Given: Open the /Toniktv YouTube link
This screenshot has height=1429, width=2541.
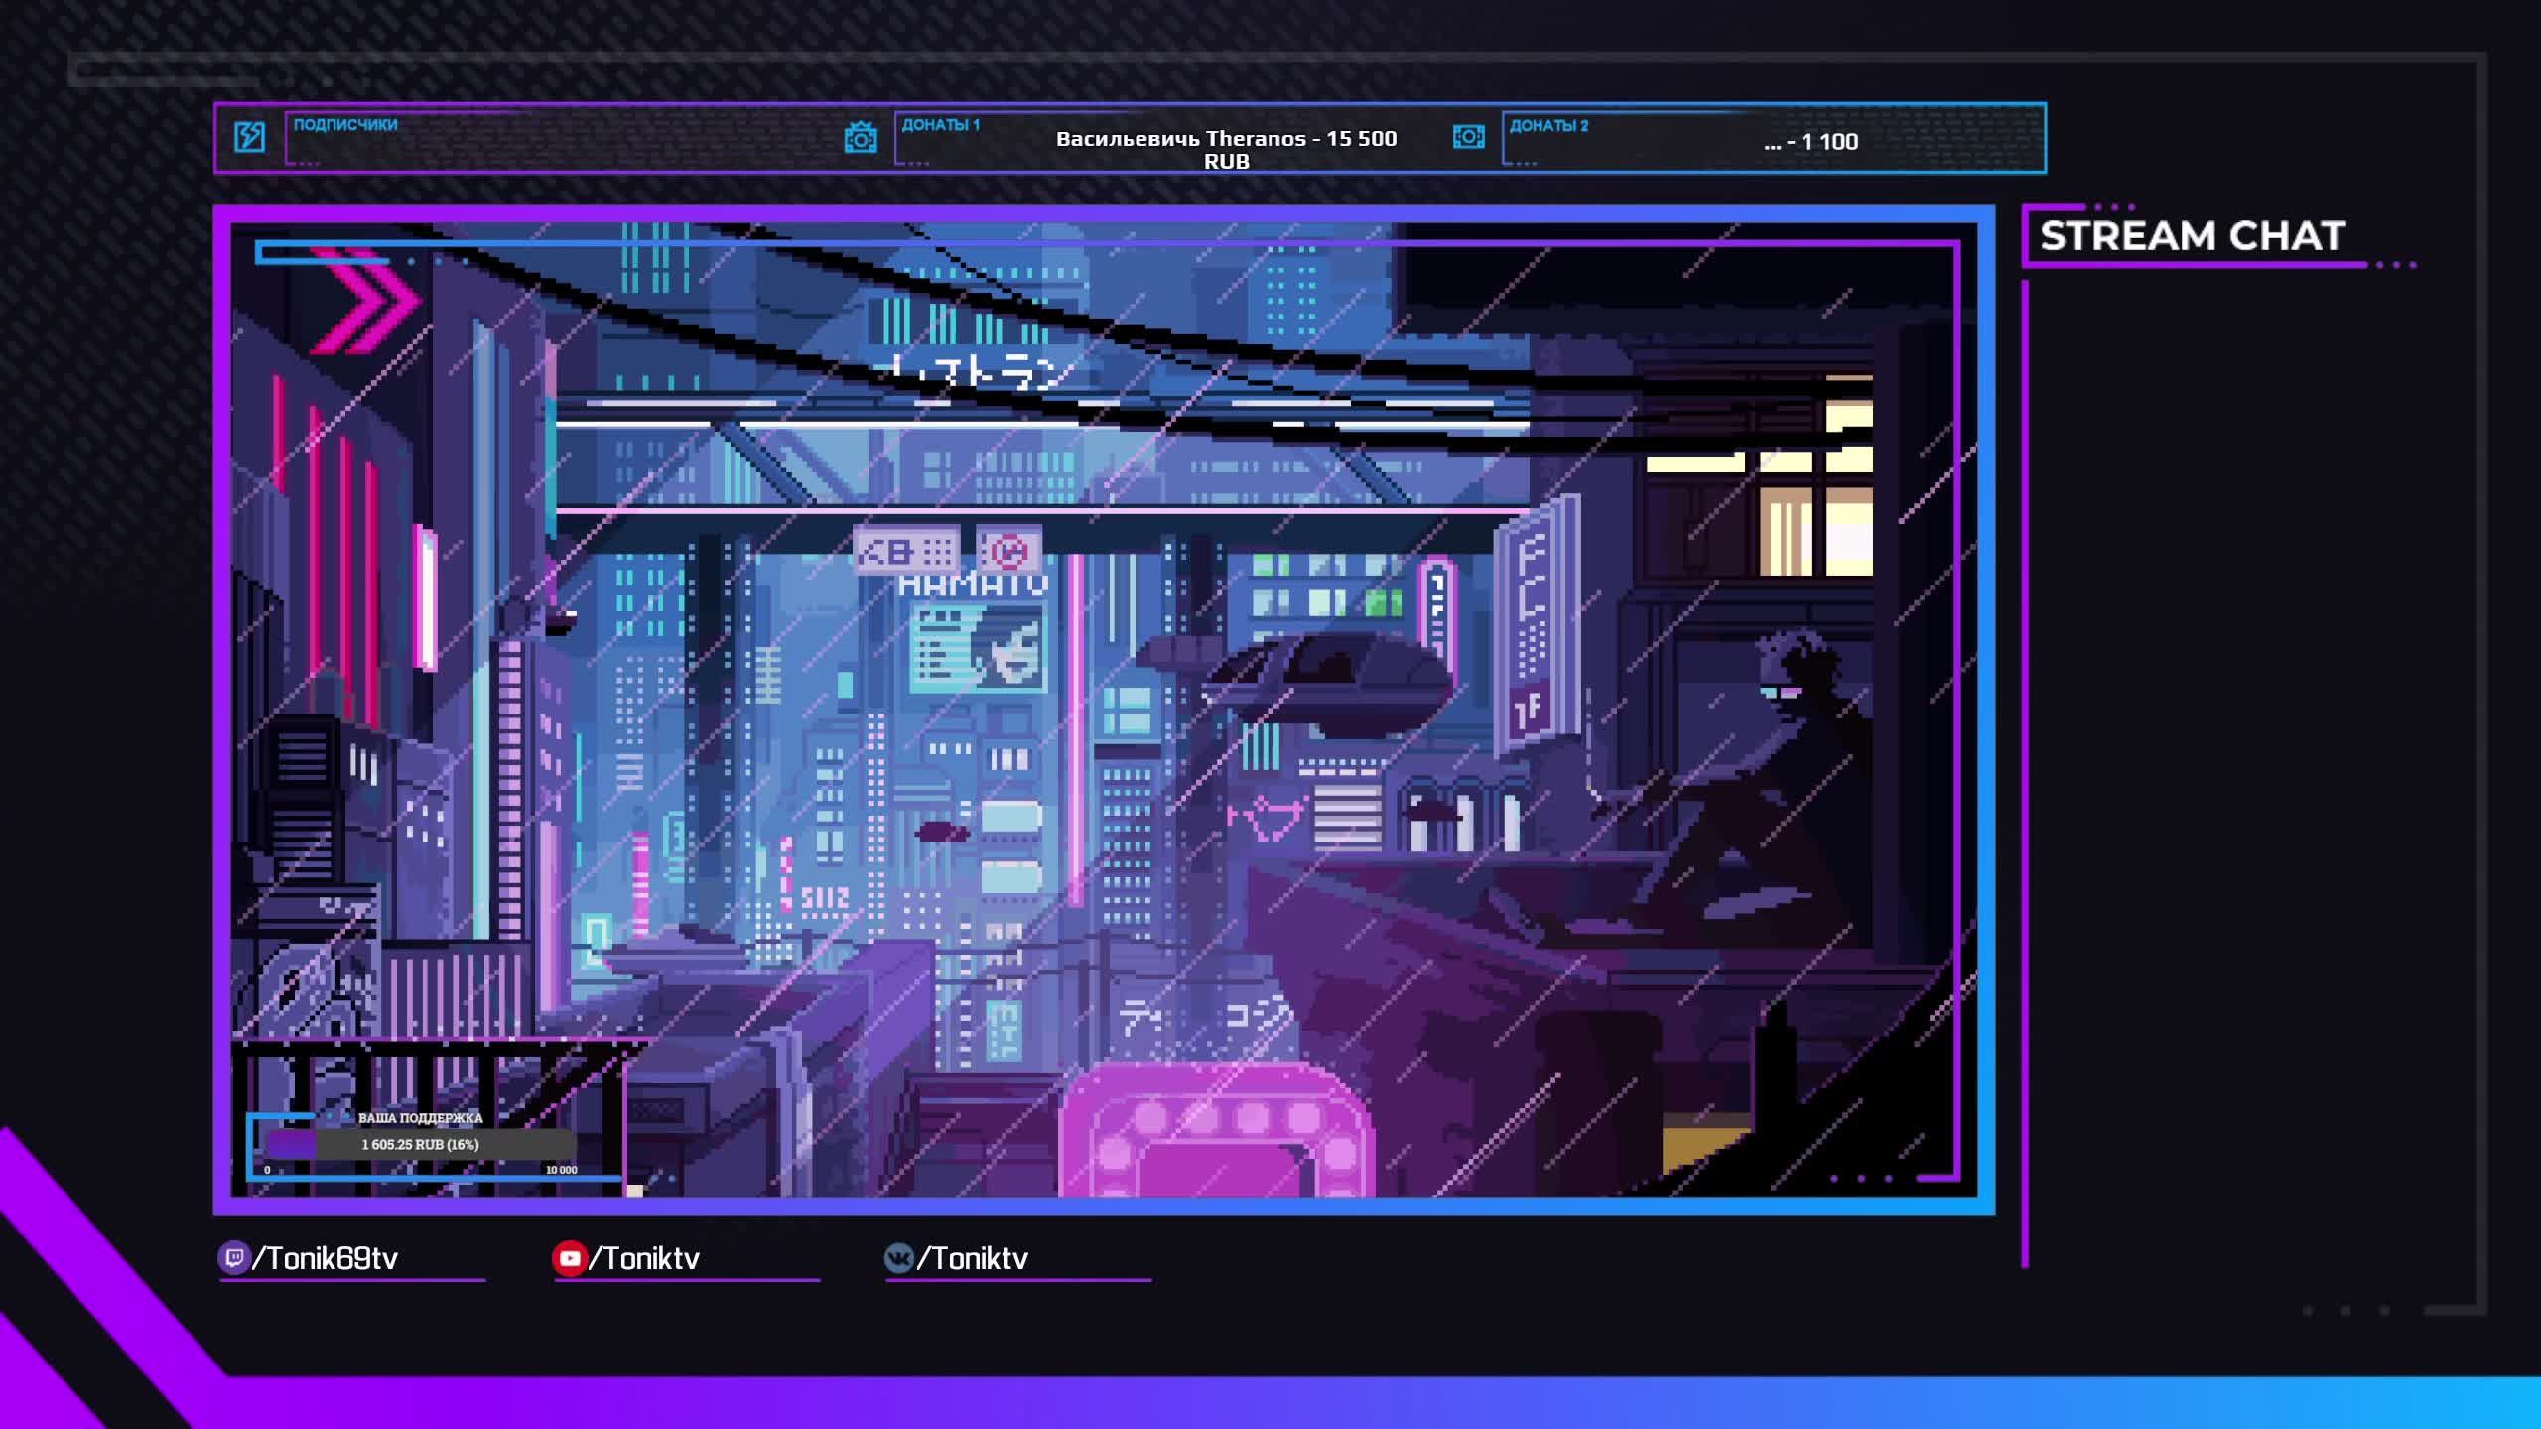Looking at the screenshot, I should coord(645,1258).
